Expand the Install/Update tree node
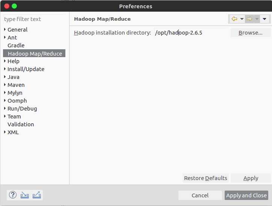Screen dimensions: 272x206 pyautogui.click(x=5, y=69)
